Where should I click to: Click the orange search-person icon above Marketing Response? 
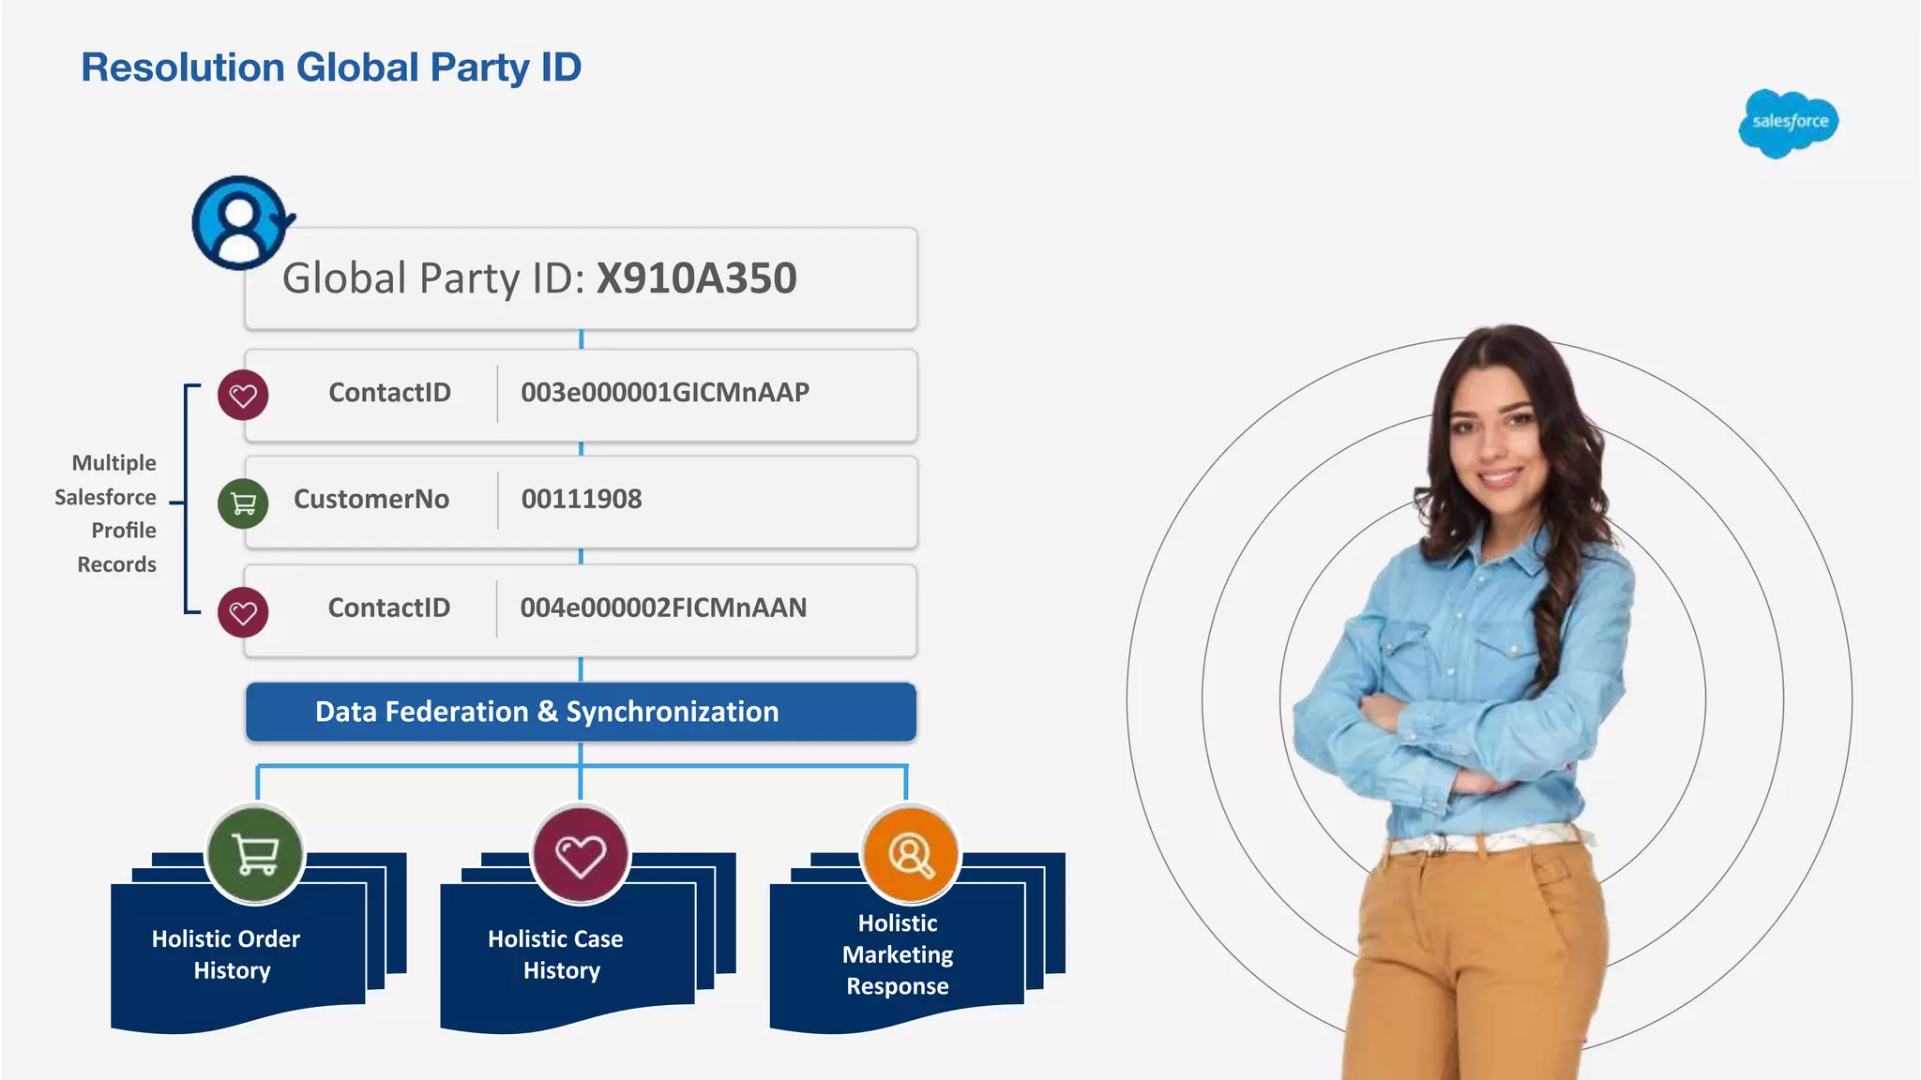pos(910,854)
